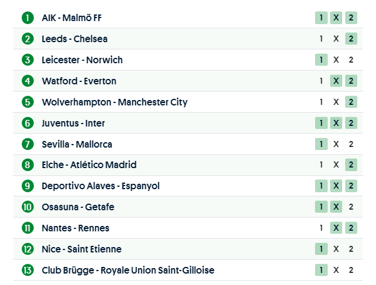Toggle home win for AIK - Malmö FF

click(321, 17)
